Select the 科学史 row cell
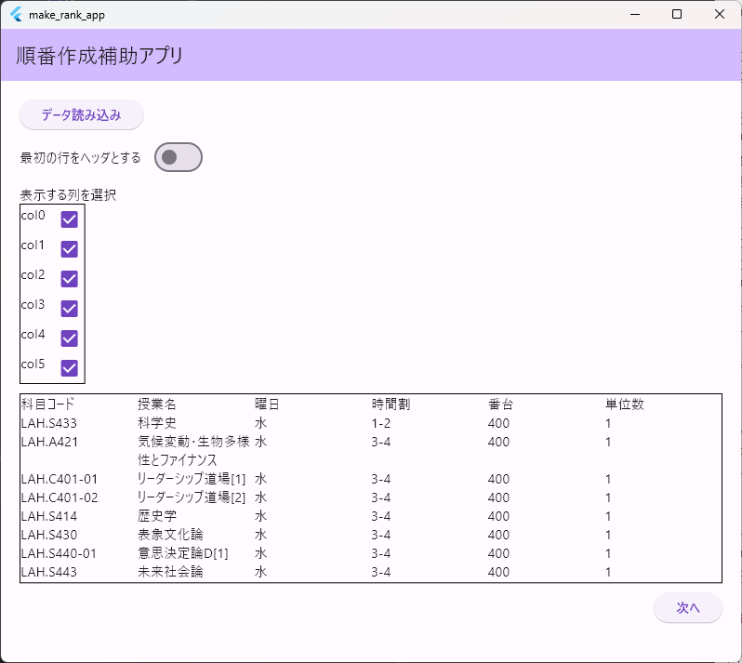This screenshot has height=663, width=742. [156, 423]
